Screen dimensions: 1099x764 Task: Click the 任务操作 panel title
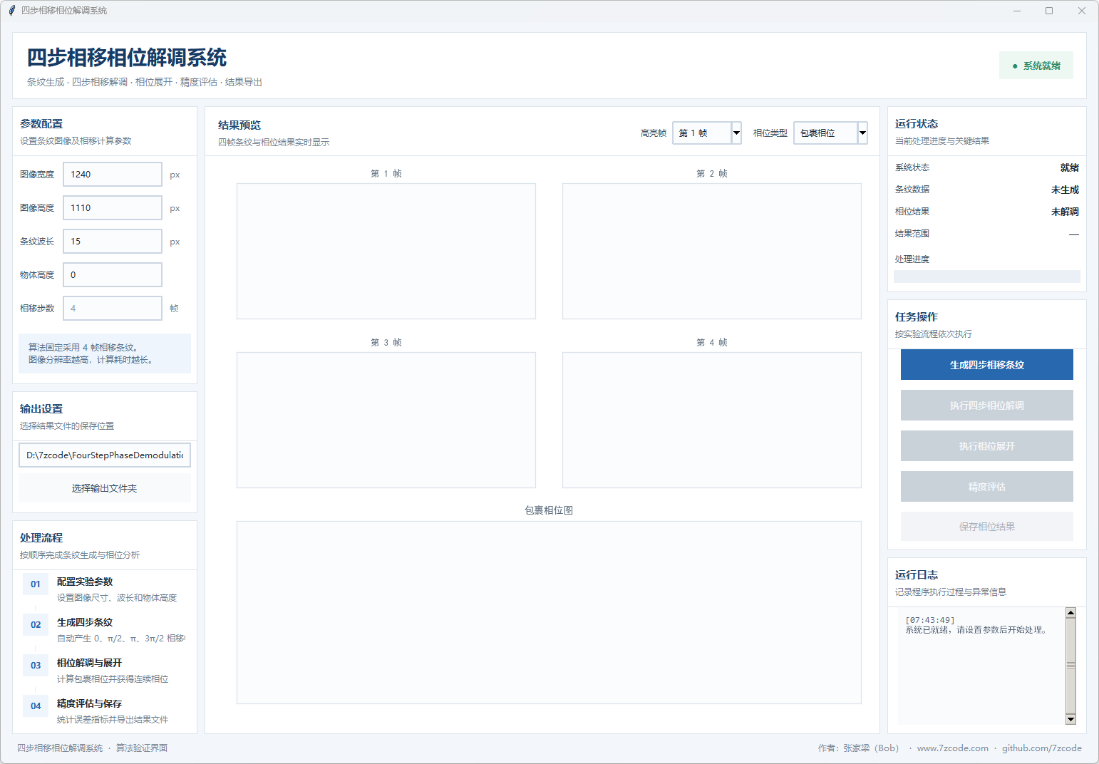point(917,317)
